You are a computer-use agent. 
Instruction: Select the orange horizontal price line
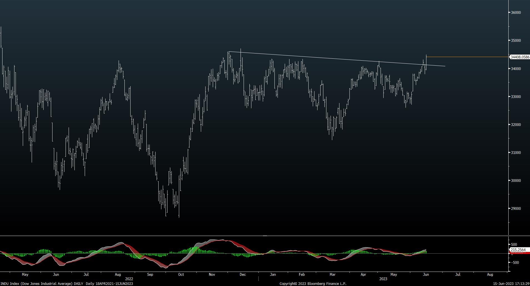(472, 56)
